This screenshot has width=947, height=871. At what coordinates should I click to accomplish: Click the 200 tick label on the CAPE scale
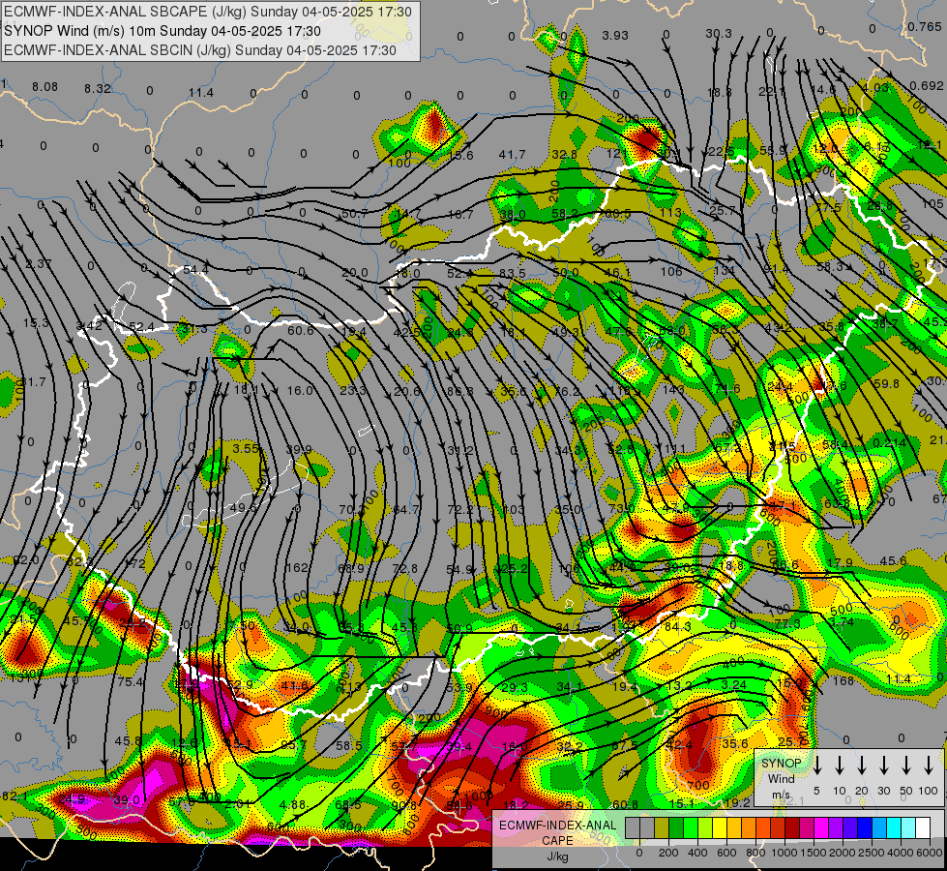click(668, 853)
